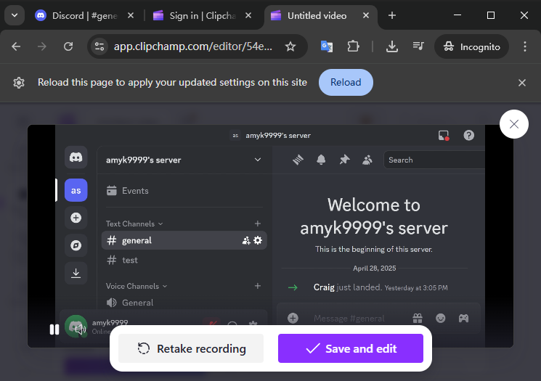
Task: Open Discord inbox icon in preview
Action: coord(444,135)
